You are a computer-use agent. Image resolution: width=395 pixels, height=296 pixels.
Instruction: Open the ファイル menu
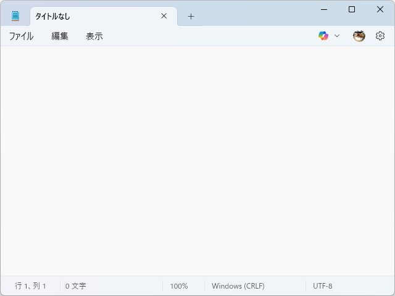click(x=21, y=36)
